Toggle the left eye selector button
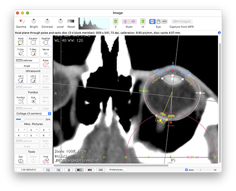Screen dimensions: 236x191 (x=152, y=21)
